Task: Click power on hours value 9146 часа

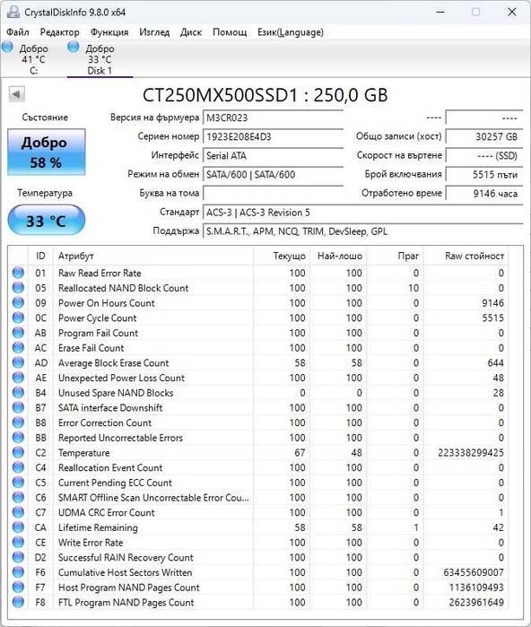Action: (x=484, y=193)
